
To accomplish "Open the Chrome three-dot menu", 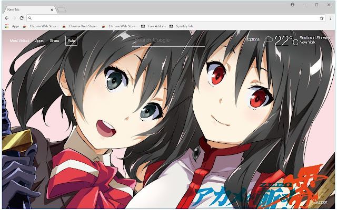I will point(330,18).
